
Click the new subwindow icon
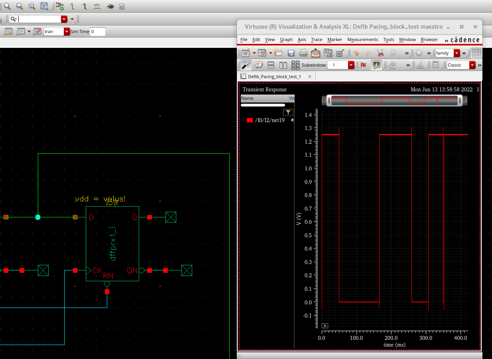(x=262, y=53)
